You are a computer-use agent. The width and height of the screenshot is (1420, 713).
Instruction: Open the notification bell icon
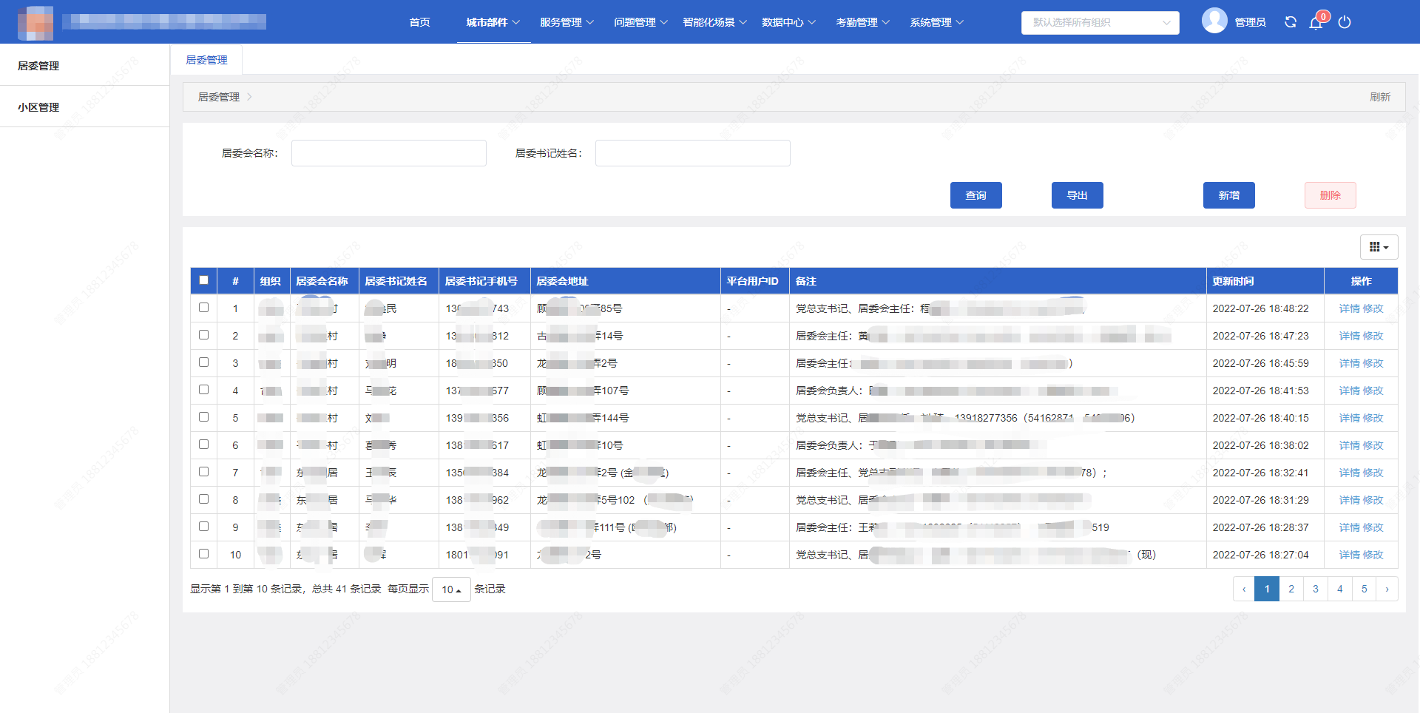point(1316,22)
